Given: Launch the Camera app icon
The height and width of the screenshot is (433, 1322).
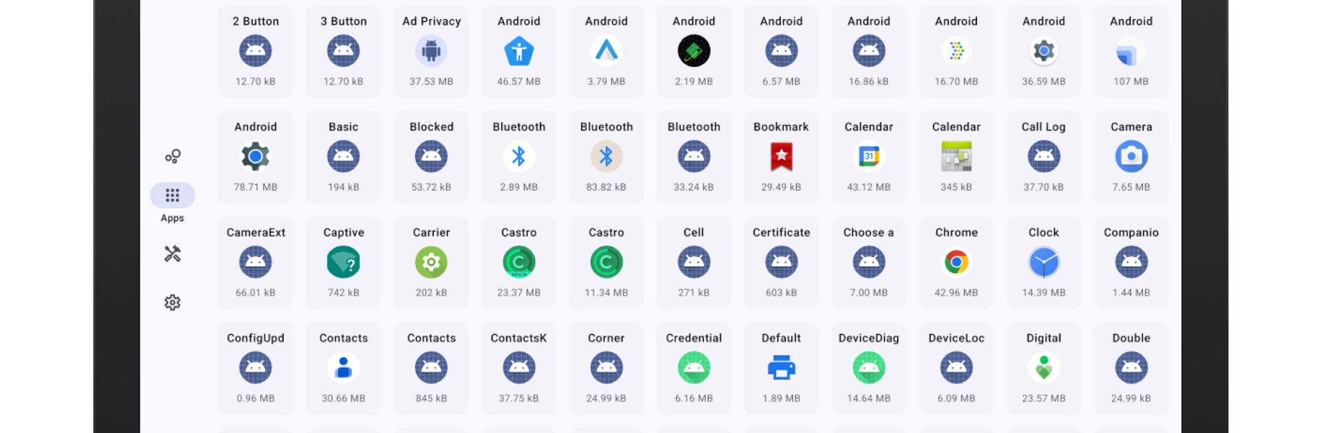Looking at the screenshot, I should point(1131,157).
